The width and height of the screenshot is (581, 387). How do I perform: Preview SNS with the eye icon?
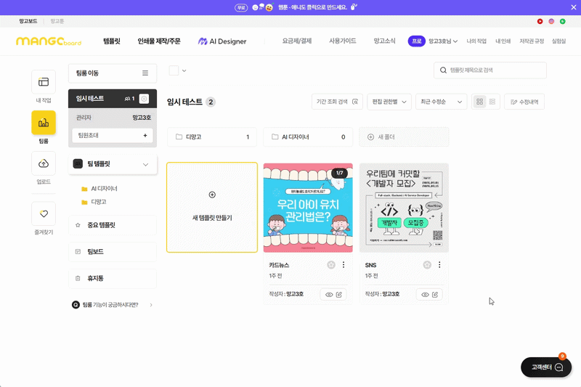click(x=425, y=295)
